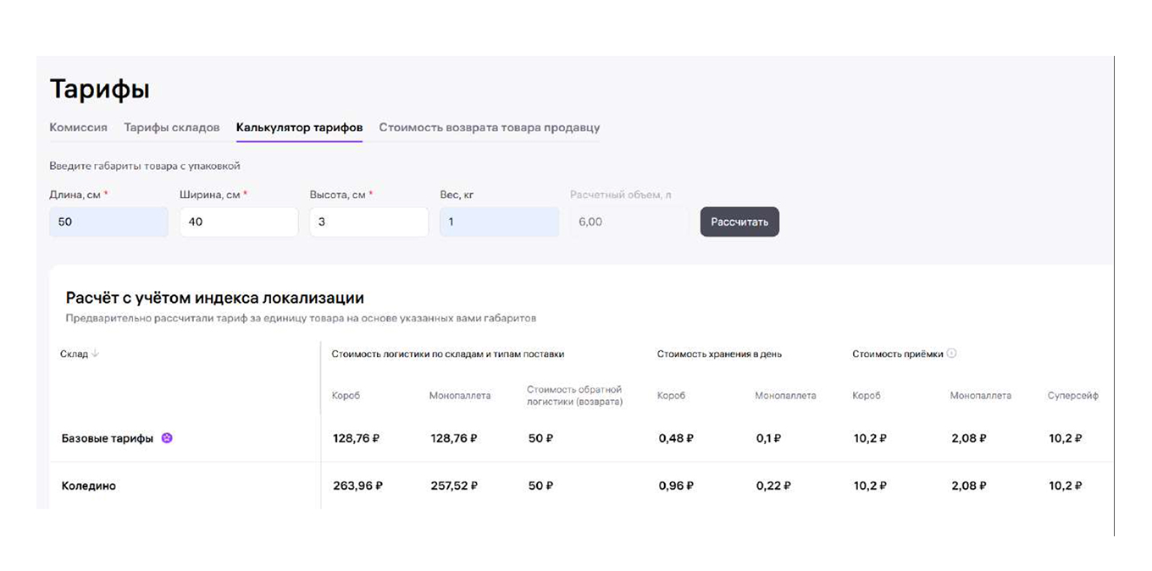Switch to Тарифы складов tab
Viewport: 1152px width, 571px height.
tap(172, 128)
